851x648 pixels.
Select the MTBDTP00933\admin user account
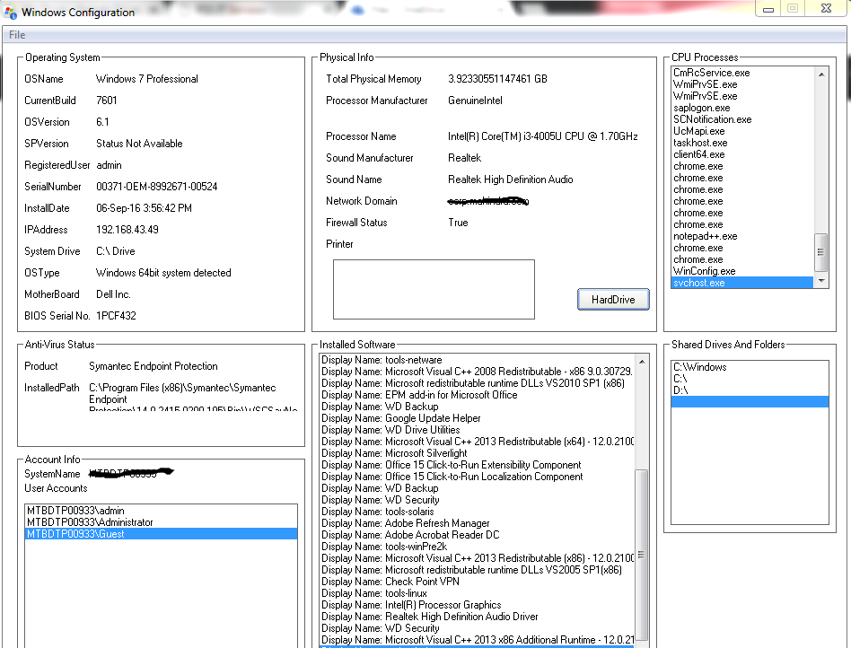[161, 510]
